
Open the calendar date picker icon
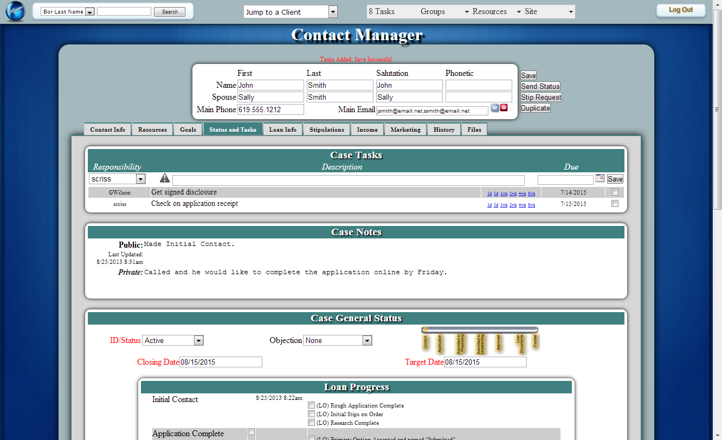tap(599, 178)
